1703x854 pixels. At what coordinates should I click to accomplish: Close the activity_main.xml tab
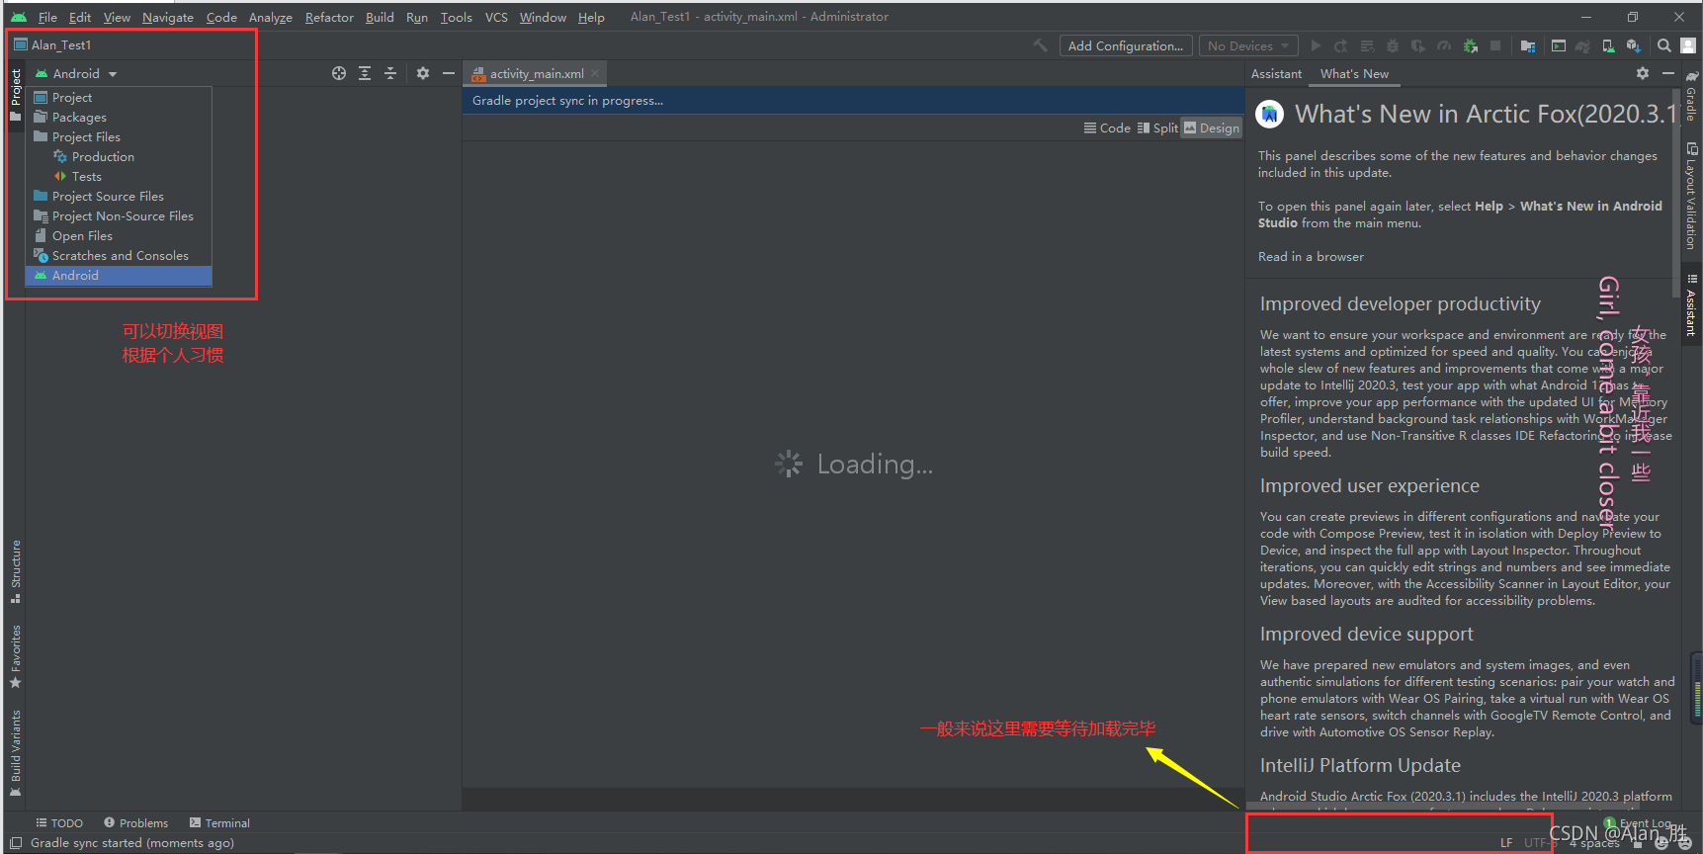tap(595, 74)
